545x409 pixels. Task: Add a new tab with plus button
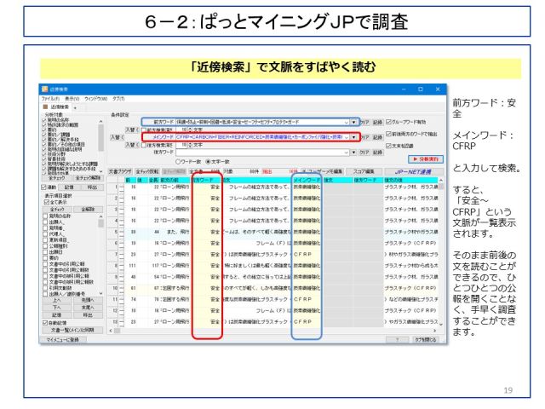click(75, 108)
